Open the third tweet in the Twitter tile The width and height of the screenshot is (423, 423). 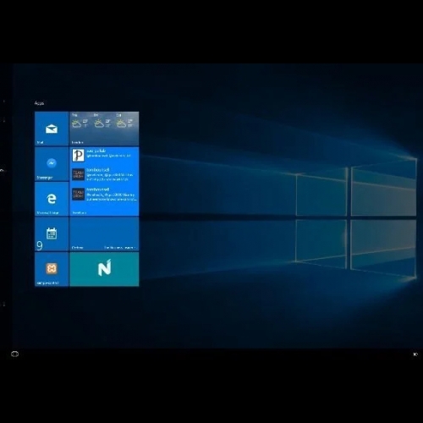(104, 194)
